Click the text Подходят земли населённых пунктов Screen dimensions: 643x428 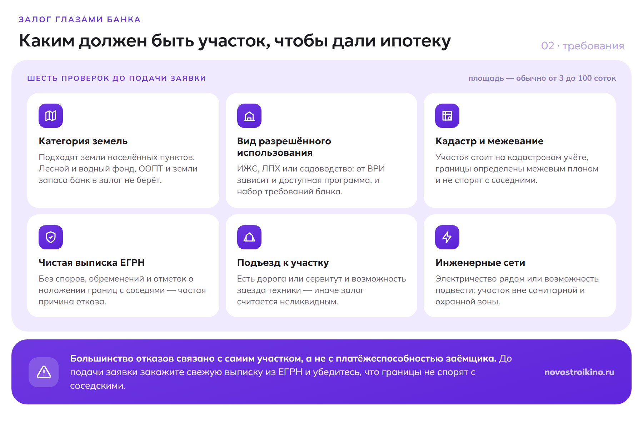118,169
